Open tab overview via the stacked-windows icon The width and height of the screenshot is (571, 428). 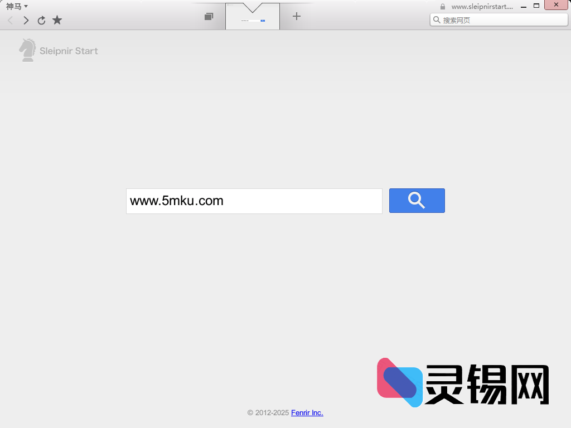point(209,16)
